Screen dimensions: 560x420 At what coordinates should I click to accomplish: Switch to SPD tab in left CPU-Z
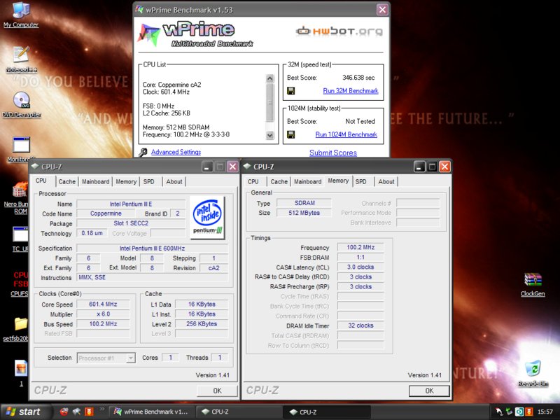[x=149, y=181]
